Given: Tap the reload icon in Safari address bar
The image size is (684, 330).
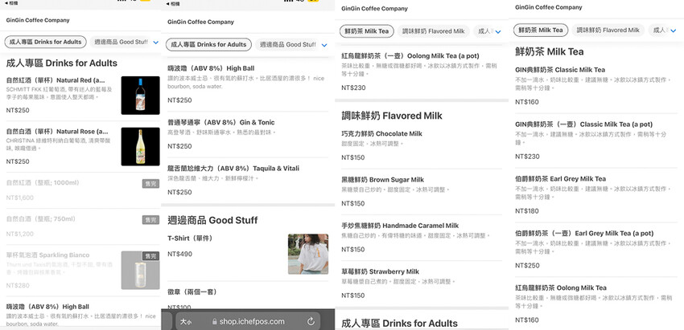Looking at the screenshot, I should tap(311, 321).
